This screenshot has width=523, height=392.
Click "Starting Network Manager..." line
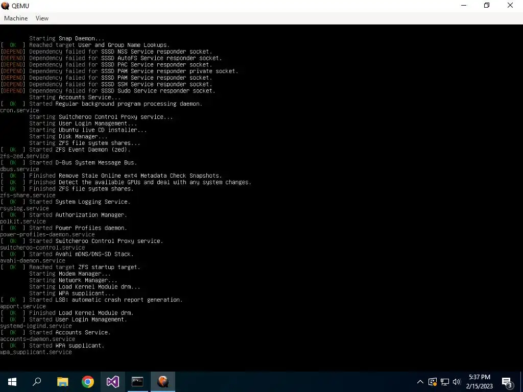pyautogui.click(x=73, y=280)
